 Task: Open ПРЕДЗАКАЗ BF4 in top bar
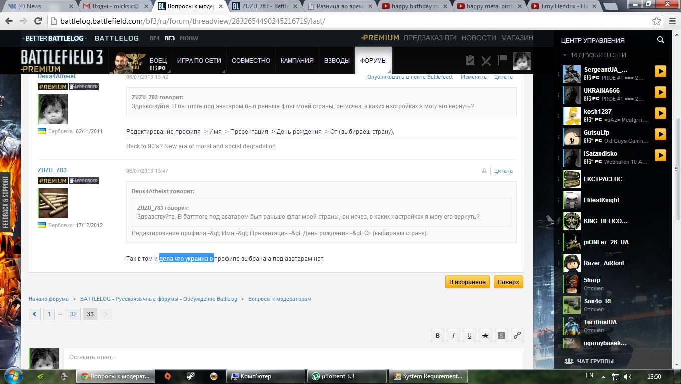tap(430, 38)
